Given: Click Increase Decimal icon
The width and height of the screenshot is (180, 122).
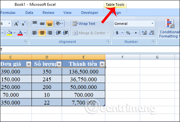Looking at the screenshot, I should (x=144, y=33).
